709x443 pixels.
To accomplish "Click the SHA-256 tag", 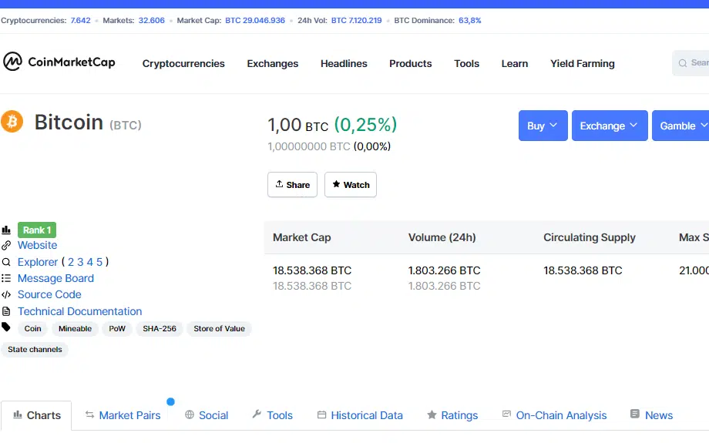I will pos(160,329).
